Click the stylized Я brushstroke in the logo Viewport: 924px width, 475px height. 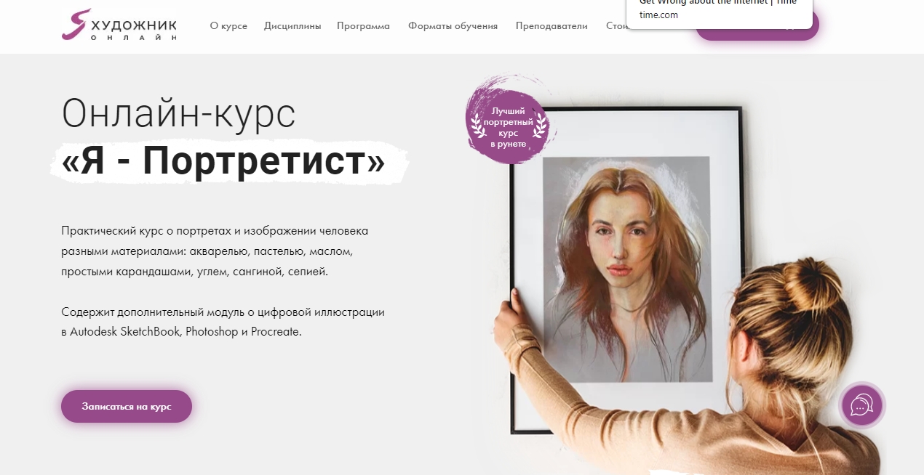click(76, 25)
